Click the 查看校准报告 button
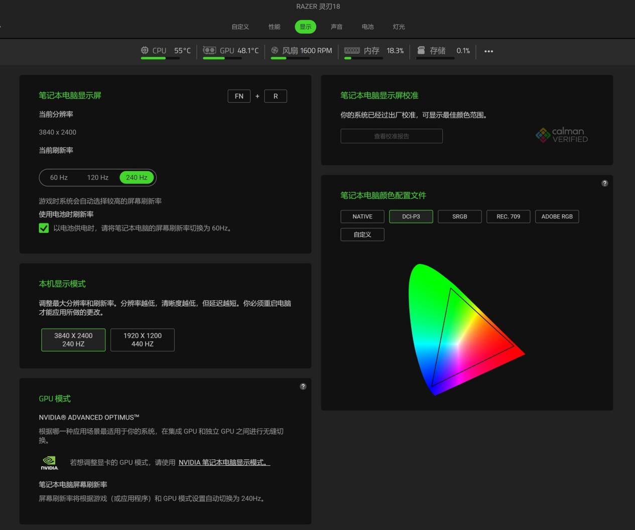This screenshot has width=635, height=530. click(x=392, y=136)
